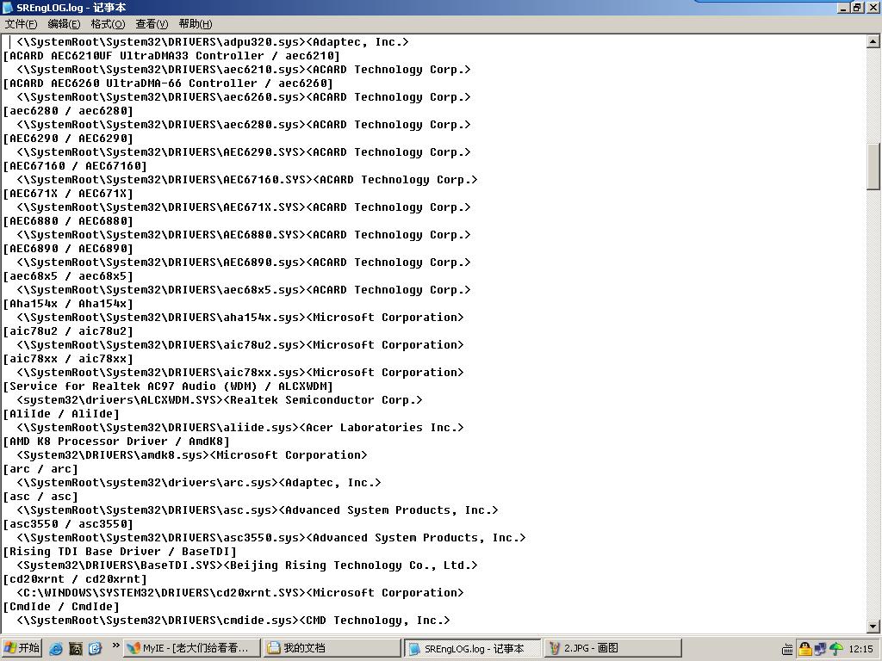Click the network computers tray icon
882x661 pixels.
[x=820, y=649]
